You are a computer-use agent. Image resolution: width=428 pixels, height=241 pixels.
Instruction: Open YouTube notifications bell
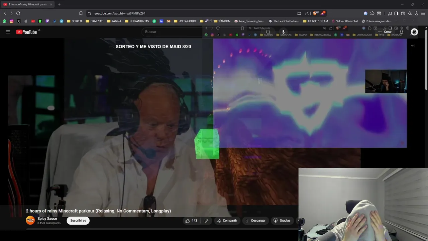tap(401, 32)
